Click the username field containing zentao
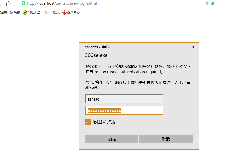225x156 pixels. click(x=124, y=99)
